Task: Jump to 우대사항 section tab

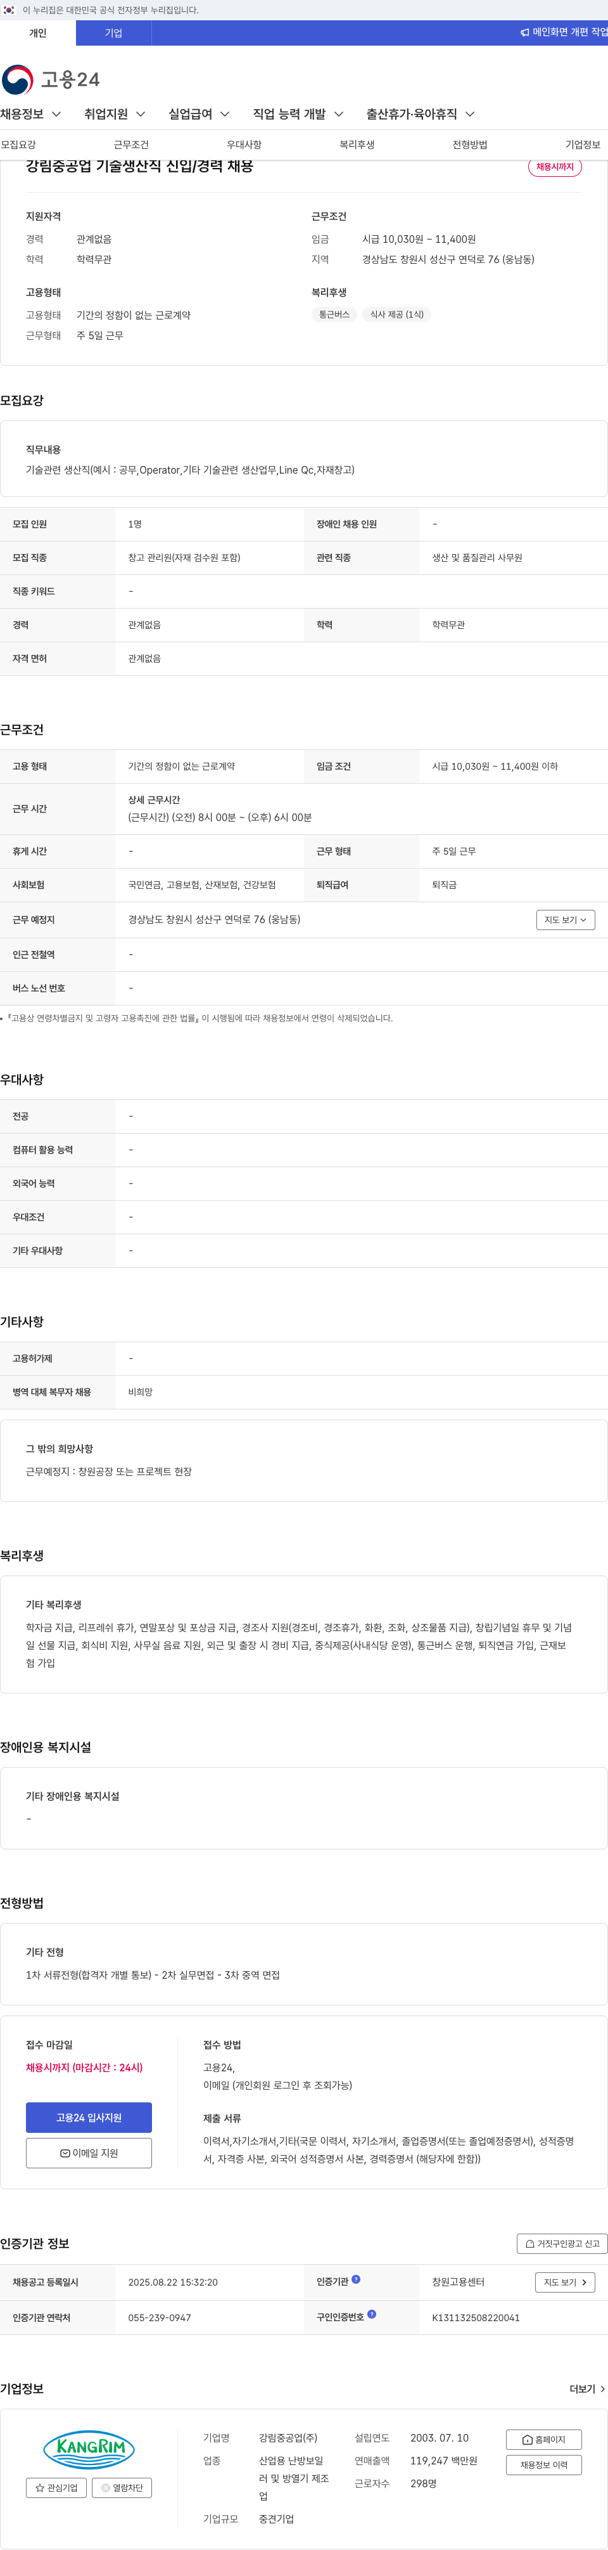Action: pos(244,145)
